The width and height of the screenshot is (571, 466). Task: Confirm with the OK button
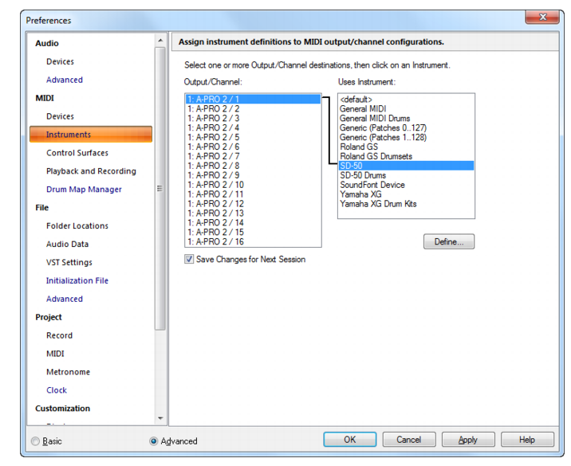click(350, 440)
